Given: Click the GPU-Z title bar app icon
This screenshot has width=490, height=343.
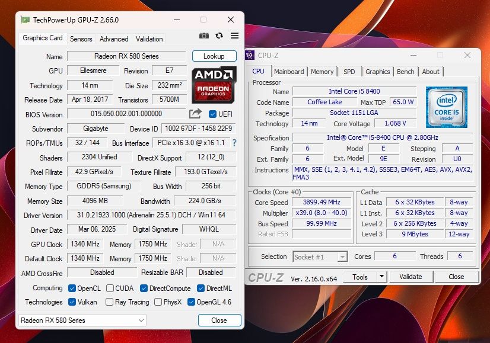Looking at the screenshot, I should tap(25, 20).
